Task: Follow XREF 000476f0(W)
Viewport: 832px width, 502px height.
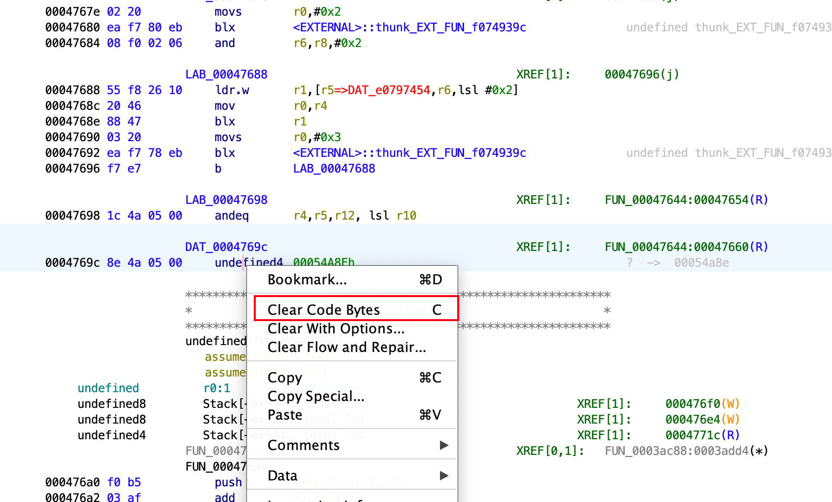Action: (x=703, y=404)
